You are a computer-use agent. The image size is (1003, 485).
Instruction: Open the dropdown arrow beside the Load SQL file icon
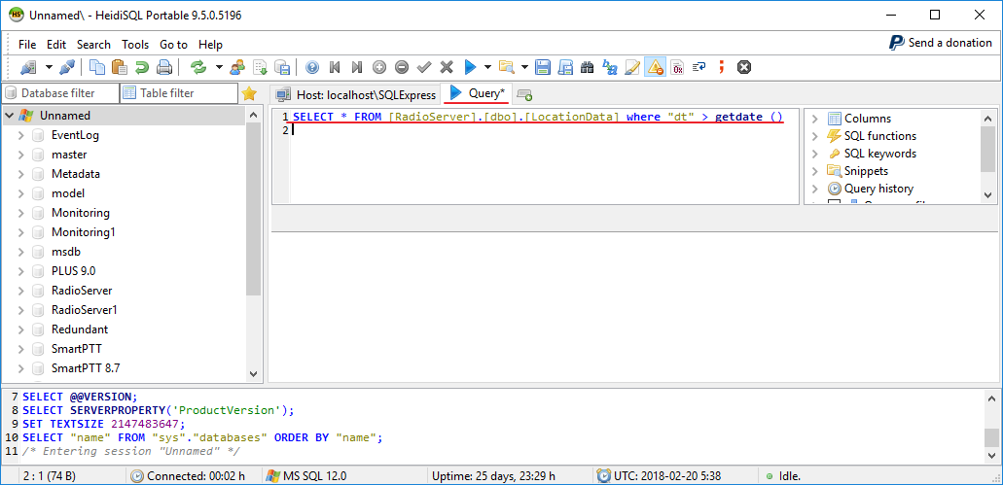pyautogui.click(x=524, y=67)
